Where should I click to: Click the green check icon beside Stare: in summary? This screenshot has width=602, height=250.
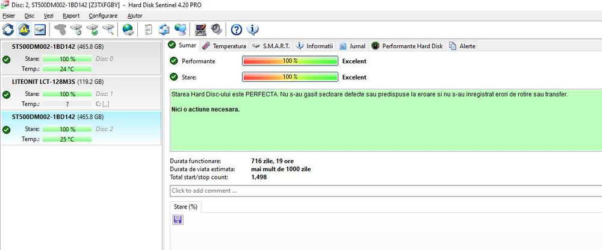click(x=174, y=77)
